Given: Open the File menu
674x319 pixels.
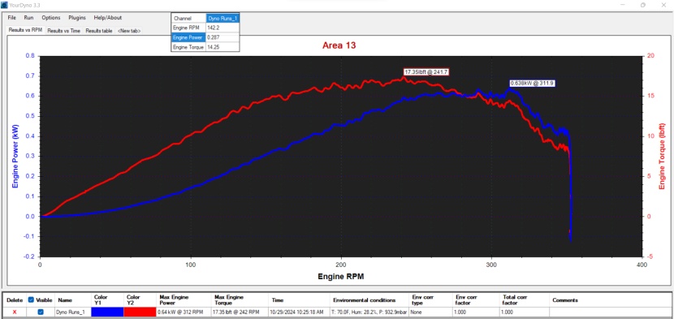Looking at the screenshot, I should coord(11,18).
